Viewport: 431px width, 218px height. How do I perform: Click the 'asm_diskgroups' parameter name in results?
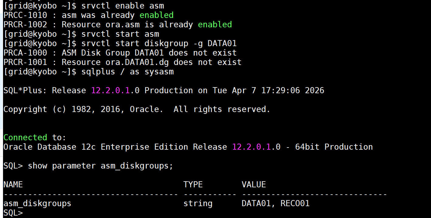(x=37, y=203)
